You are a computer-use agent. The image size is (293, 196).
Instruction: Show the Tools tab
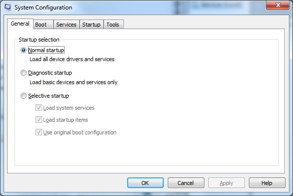click(113, 25)
